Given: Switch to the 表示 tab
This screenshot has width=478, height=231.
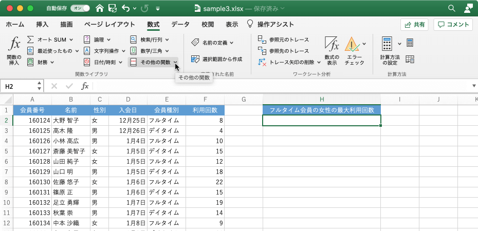Looking at the screenshot, I should (x=232, y=24).
